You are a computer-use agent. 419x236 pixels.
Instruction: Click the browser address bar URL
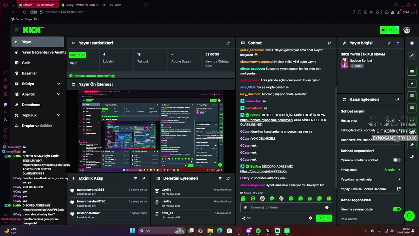click(x=64, y=12)
